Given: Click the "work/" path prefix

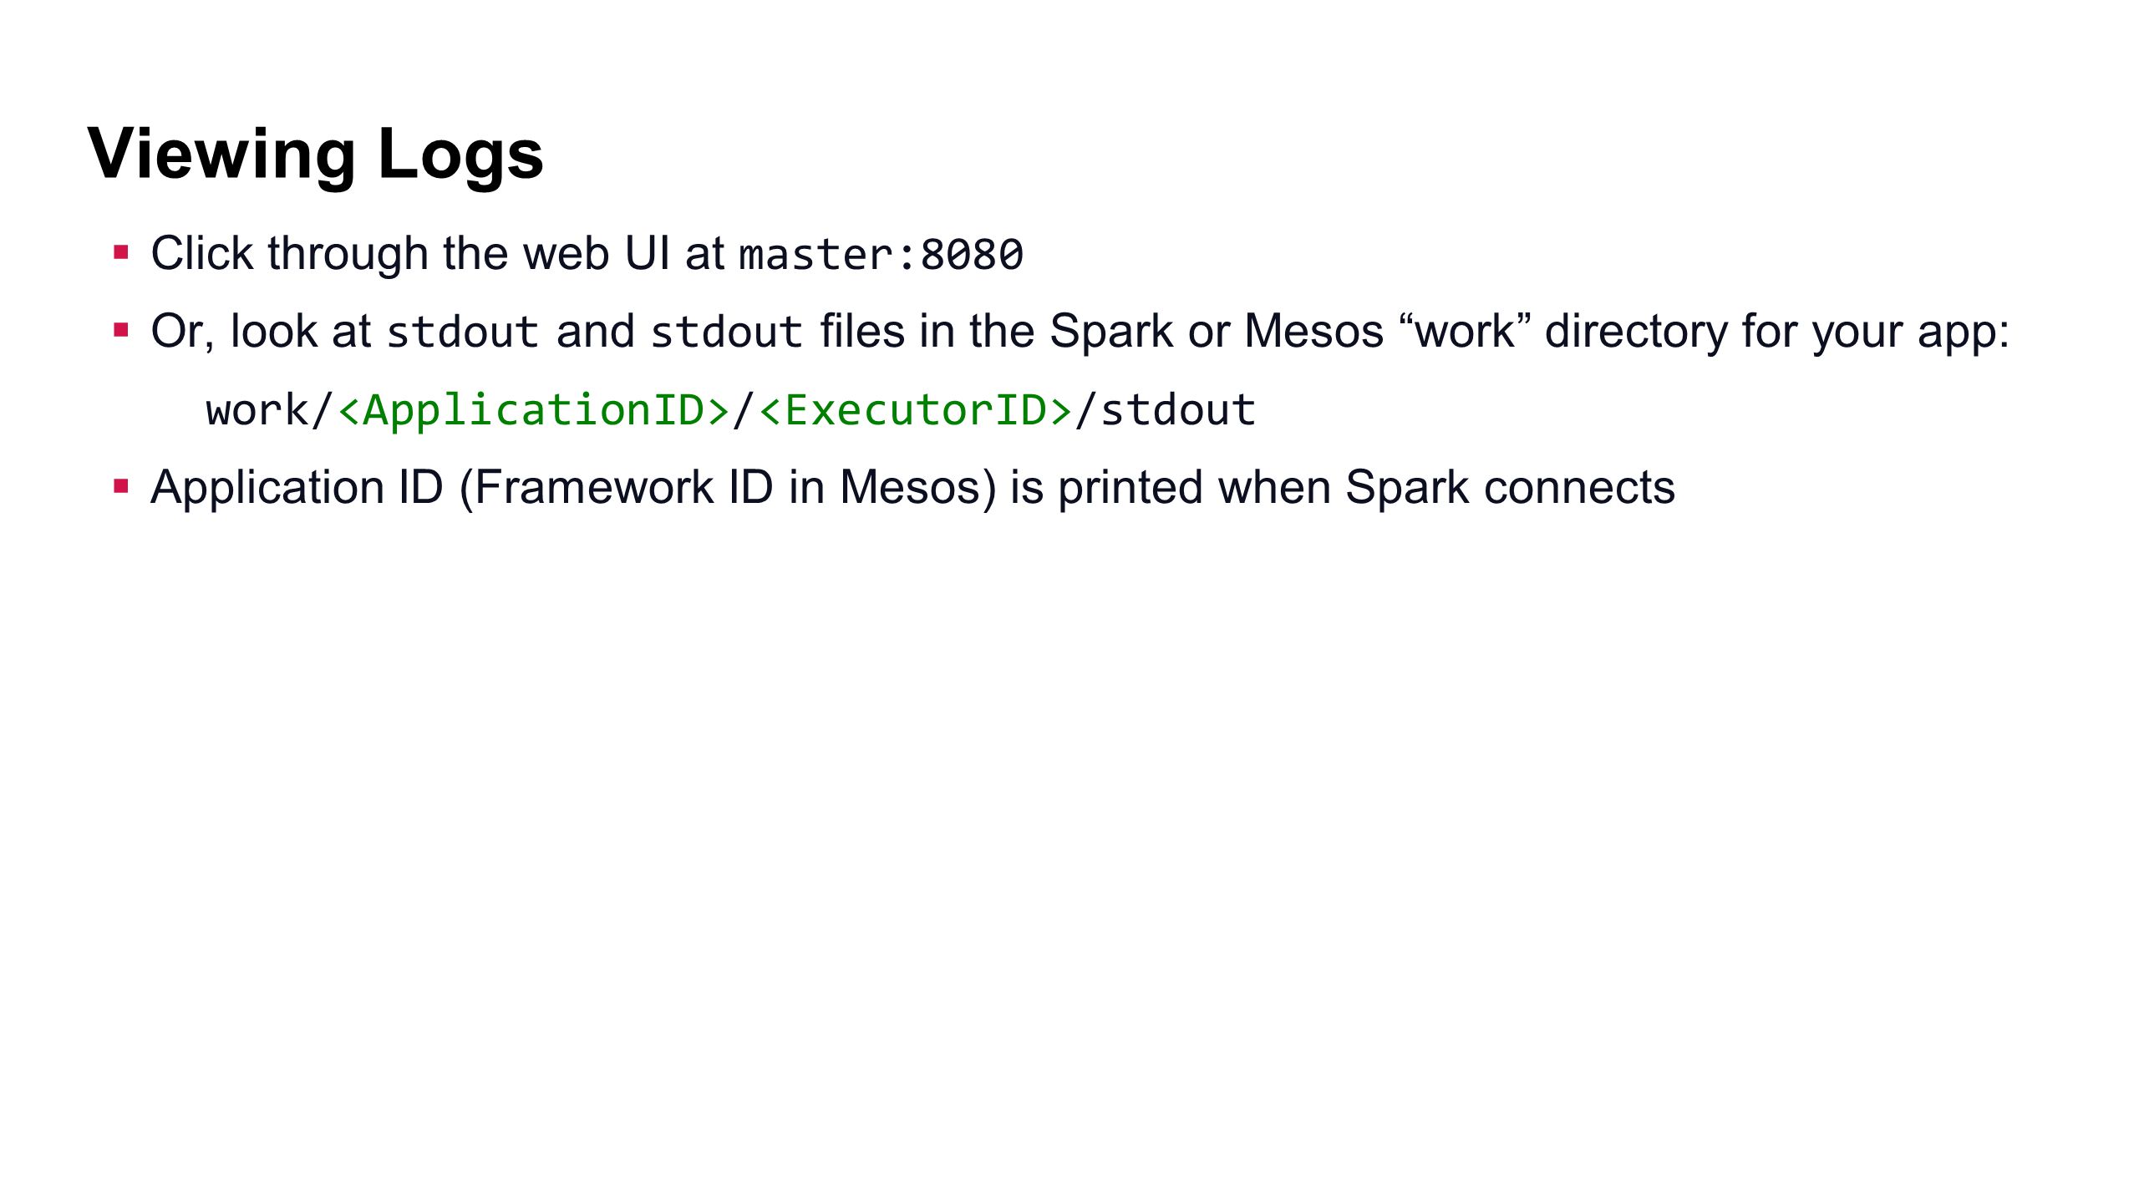Looking at the screenshot, I should 271,410.
